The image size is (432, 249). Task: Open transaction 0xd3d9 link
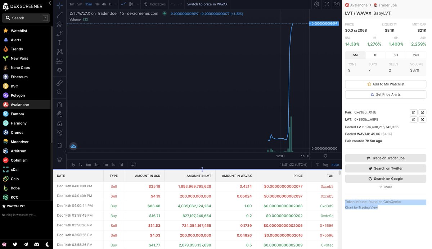[327, 206]
